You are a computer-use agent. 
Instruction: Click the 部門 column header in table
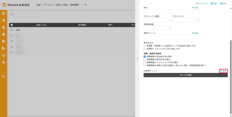tap(110, 25)
